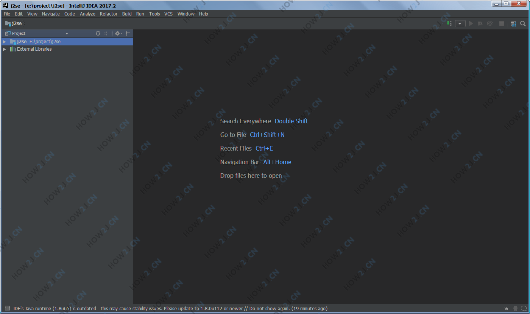
Task: Click the Debug bug icon
Action: tap(480, 23)
